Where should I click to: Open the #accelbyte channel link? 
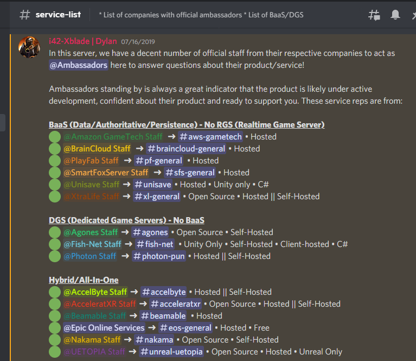click(x=164, y=292)
